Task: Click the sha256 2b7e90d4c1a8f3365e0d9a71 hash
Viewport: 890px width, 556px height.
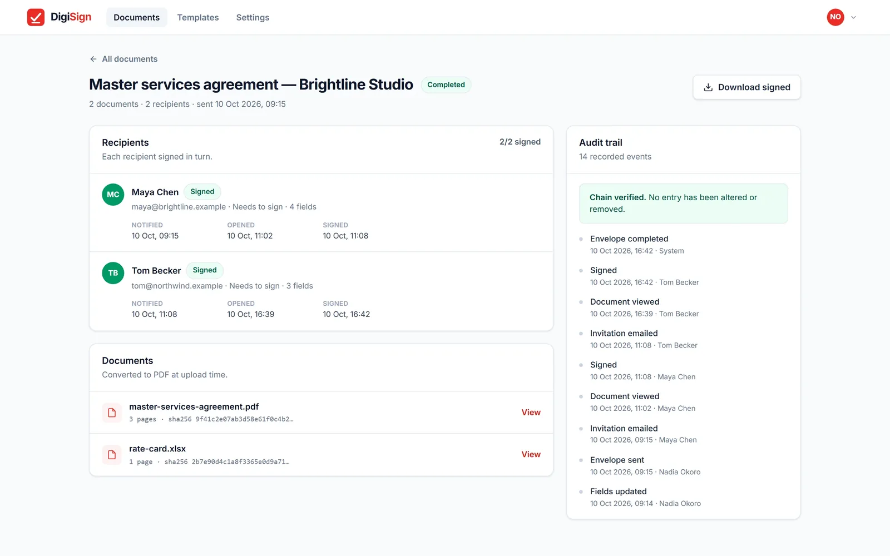Action: click(227, 462)
